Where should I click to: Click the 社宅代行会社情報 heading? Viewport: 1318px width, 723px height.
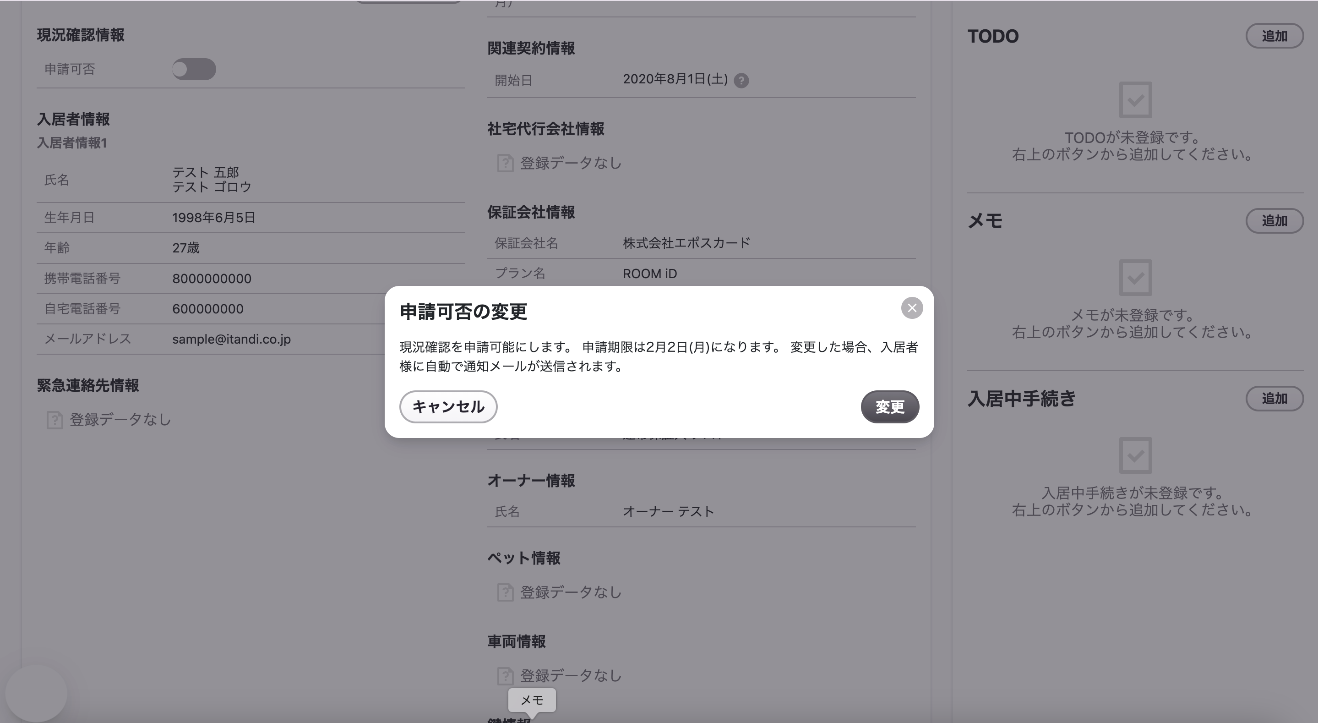[x=545, y=129]
